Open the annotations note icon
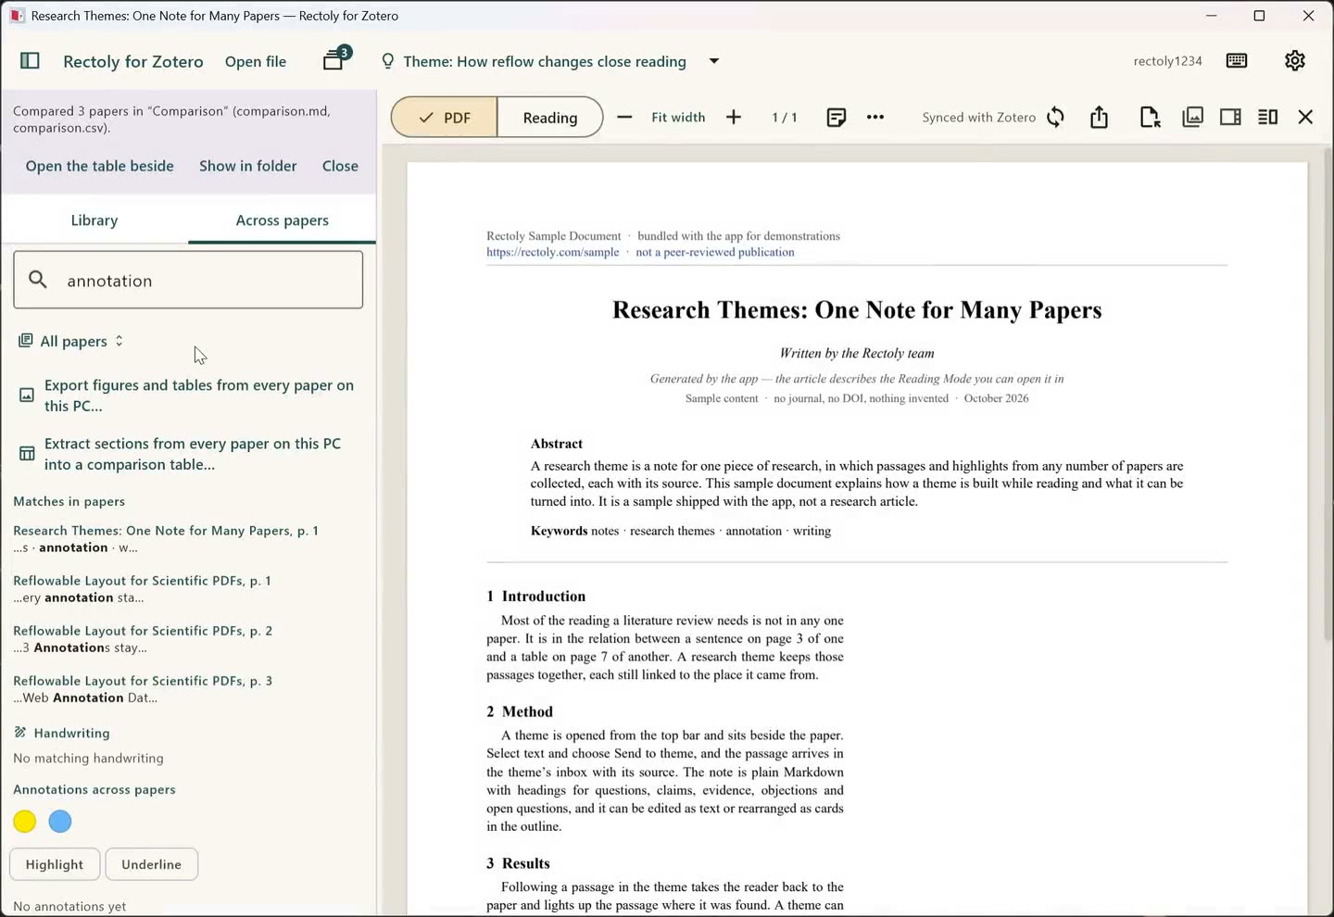Image resolution: width=1334 pixels, height=917 pixels. pos(836,118)
